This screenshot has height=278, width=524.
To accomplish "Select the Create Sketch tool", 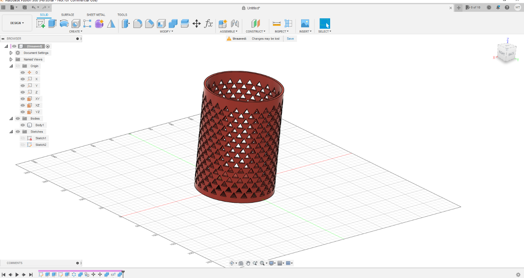I will [x=41, y=23].
